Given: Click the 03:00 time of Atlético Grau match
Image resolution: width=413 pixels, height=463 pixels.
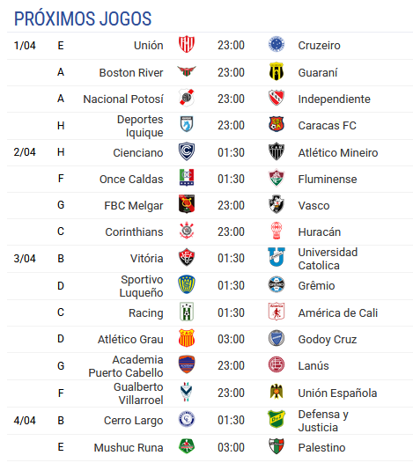Looking at the screenshot, I should click(231, 339).
